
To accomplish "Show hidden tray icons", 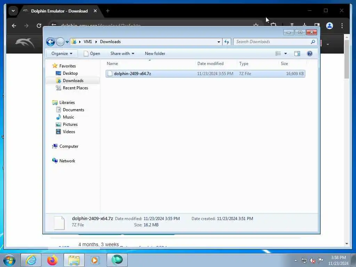I will (x=296, y=261).
